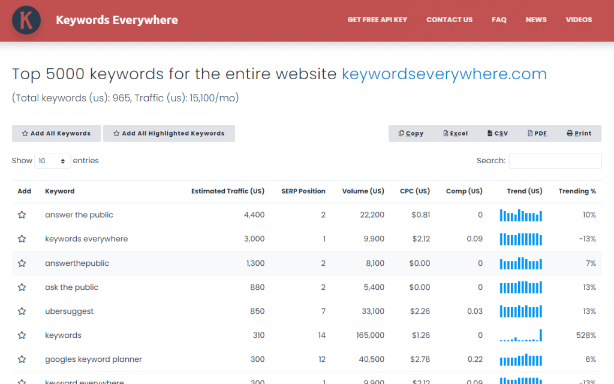The width and height of the screenshot is (614, 384).
Task: Click the CSV export icon
Action: click(x=489, y=133)
